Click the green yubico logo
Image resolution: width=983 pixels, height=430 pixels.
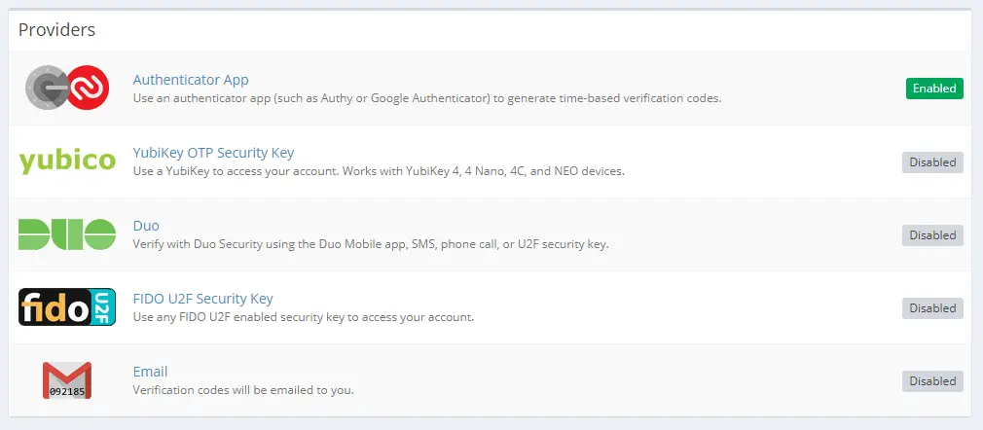pos(67,161)
